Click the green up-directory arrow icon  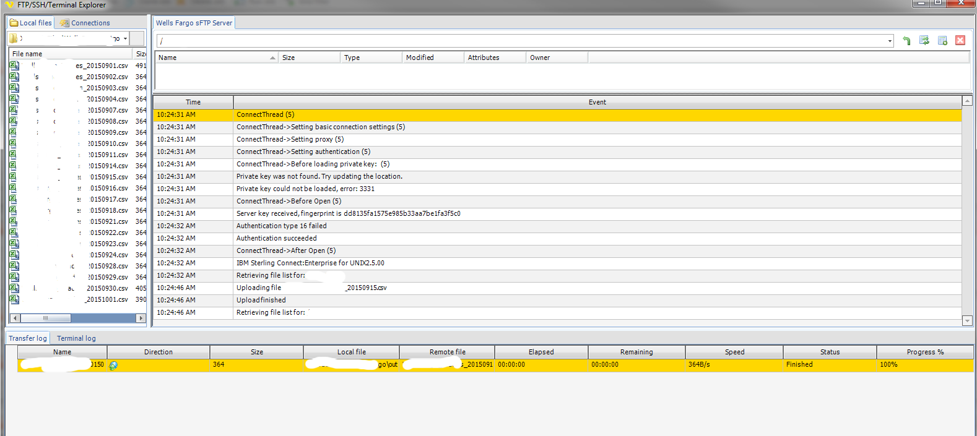click(x=906, y=41)
